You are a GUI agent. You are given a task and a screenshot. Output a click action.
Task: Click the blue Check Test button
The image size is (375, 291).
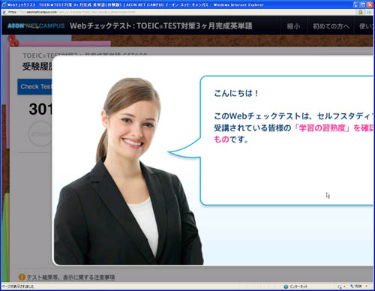pyautogui.click(x=34, y=87)
